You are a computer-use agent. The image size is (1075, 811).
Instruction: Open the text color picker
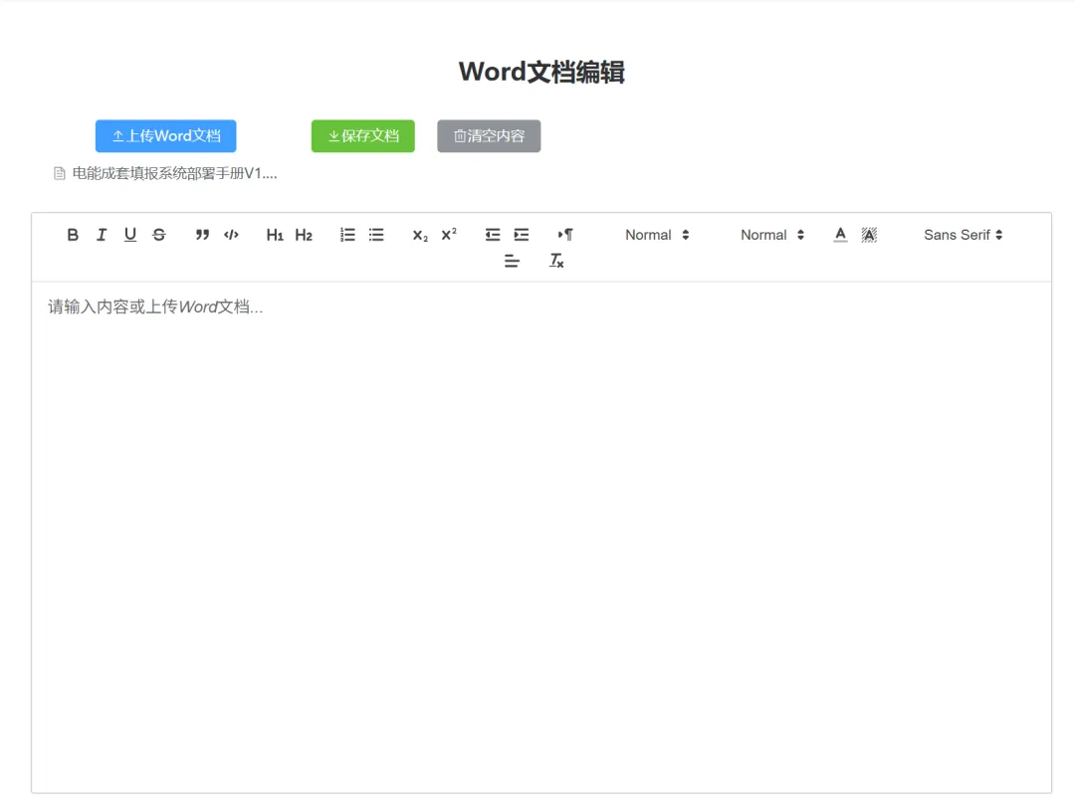click(840, 235)
